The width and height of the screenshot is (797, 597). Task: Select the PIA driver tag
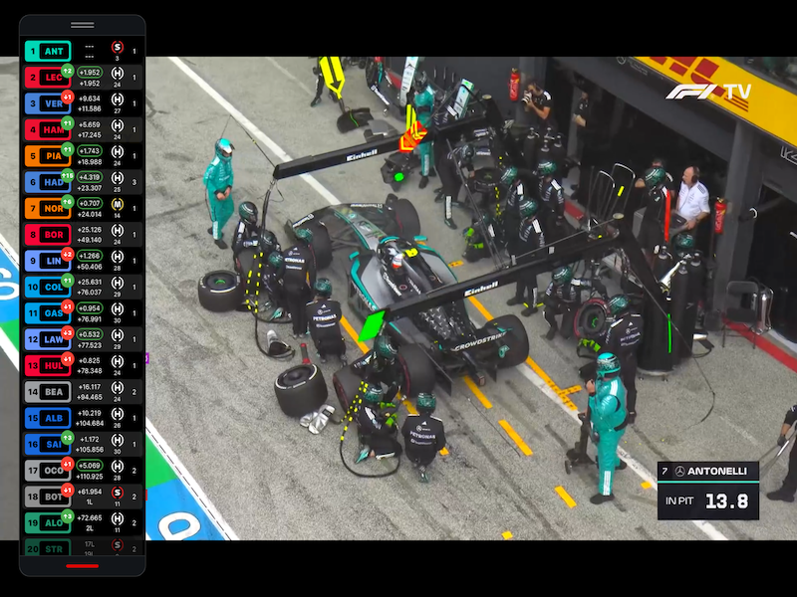(48, 156)
